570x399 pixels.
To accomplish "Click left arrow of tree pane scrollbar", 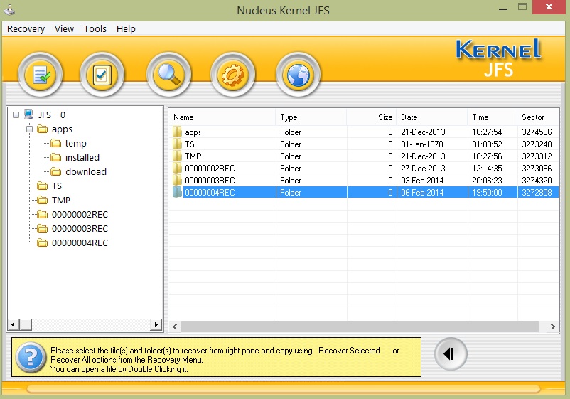I will [x=13, y=324].
